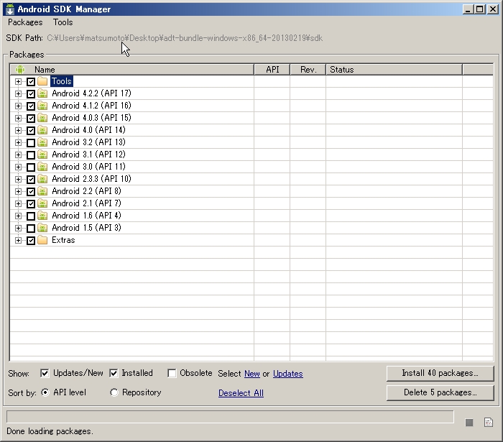
Task: Click the Android 3.1 platform icon
Action: tap(42, 155)
